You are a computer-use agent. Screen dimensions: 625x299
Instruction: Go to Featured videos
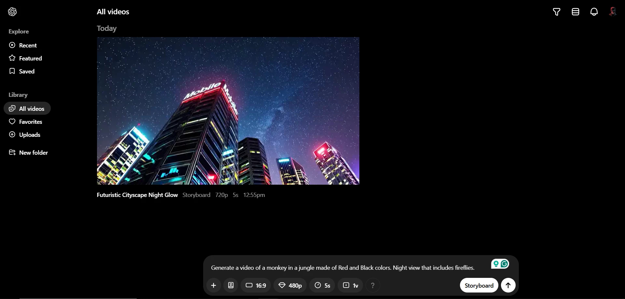point(25,58)
